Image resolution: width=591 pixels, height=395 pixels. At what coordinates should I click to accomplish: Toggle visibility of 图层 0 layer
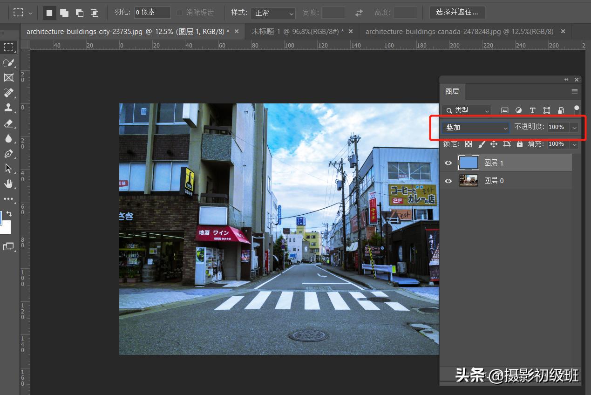448,181
